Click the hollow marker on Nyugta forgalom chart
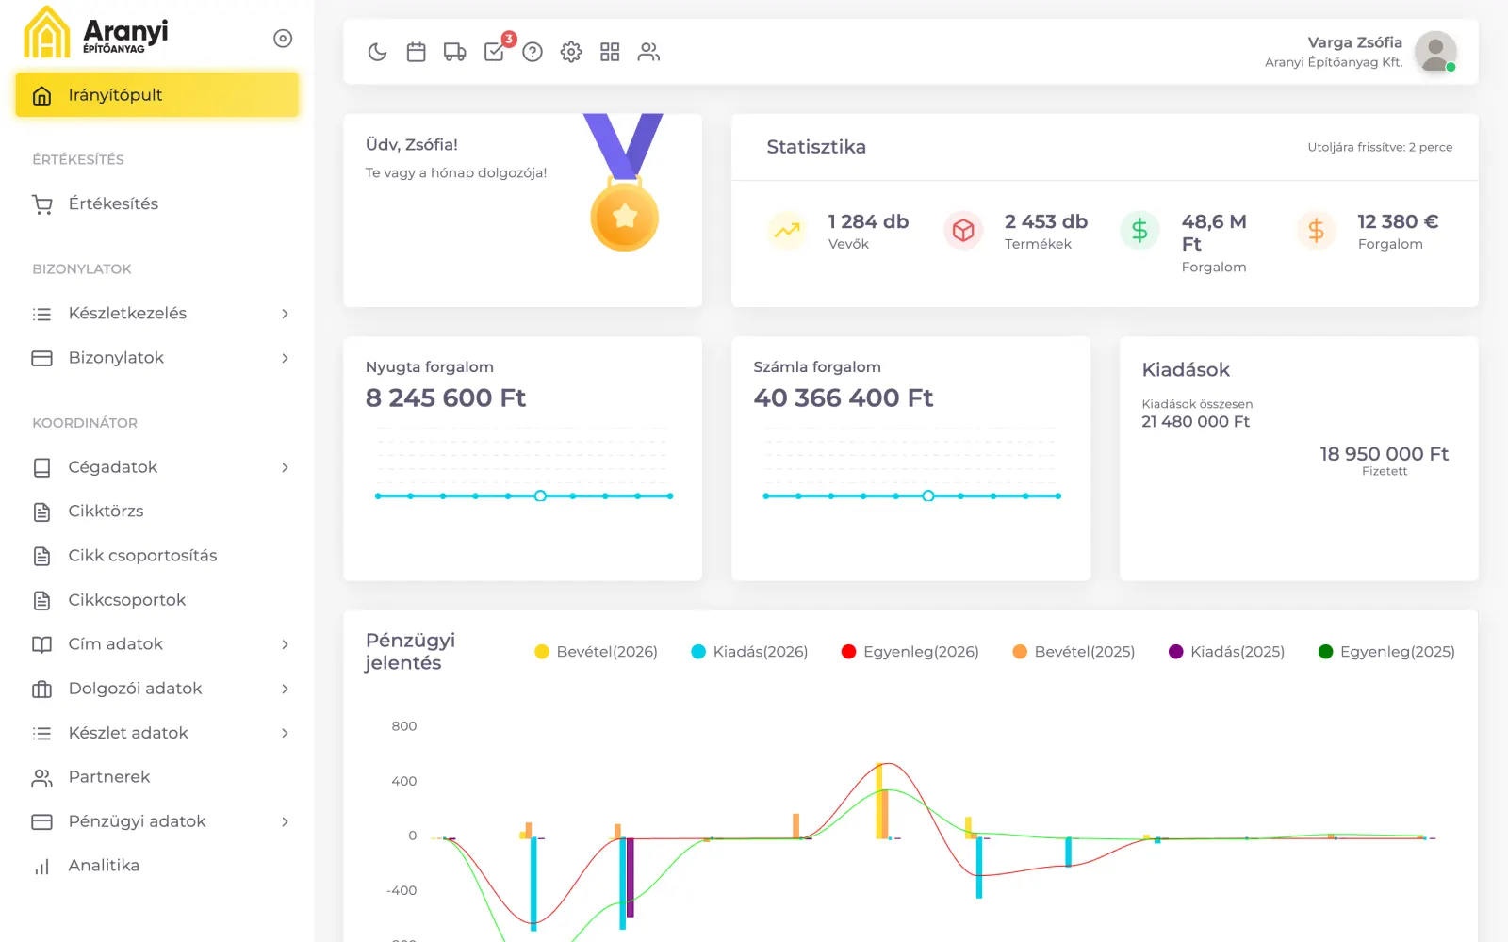Viewport: 1508px width, 942px height. click(x=540, y=495)
